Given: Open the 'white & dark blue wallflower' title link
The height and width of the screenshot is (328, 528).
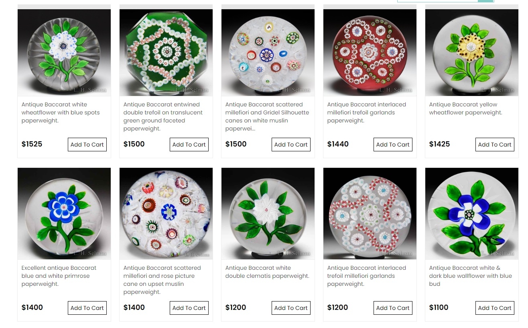Looking at the screenshot, I should (471, 276).
